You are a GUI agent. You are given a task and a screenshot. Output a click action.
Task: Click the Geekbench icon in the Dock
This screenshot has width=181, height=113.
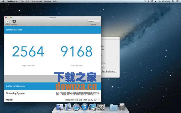[93, 107]
